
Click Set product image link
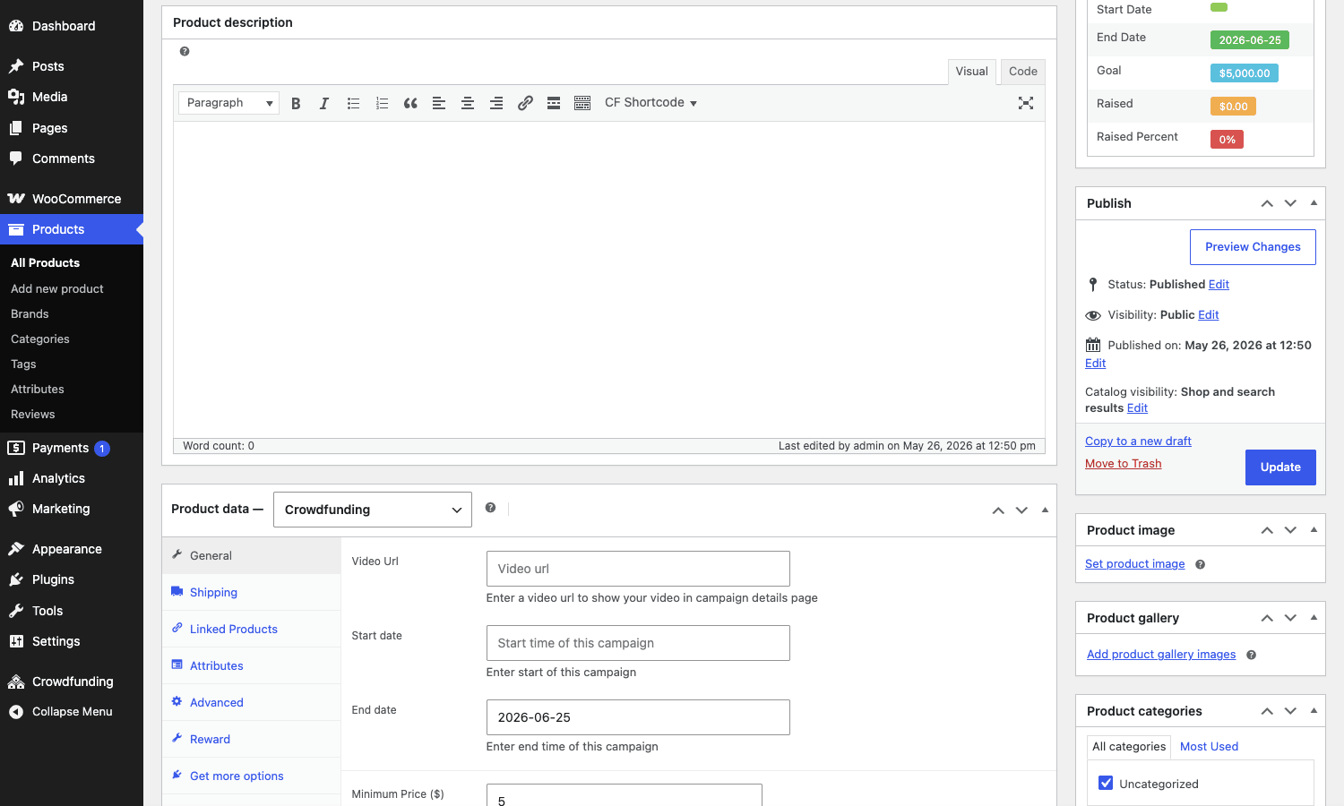1134,564
